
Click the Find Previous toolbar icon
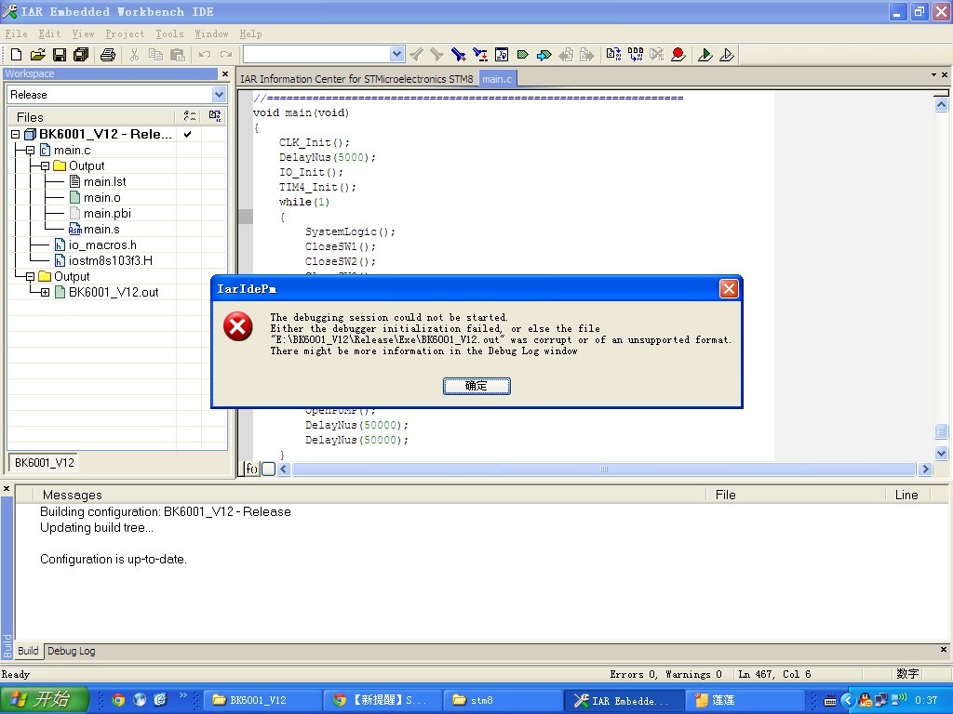(416, 55)
